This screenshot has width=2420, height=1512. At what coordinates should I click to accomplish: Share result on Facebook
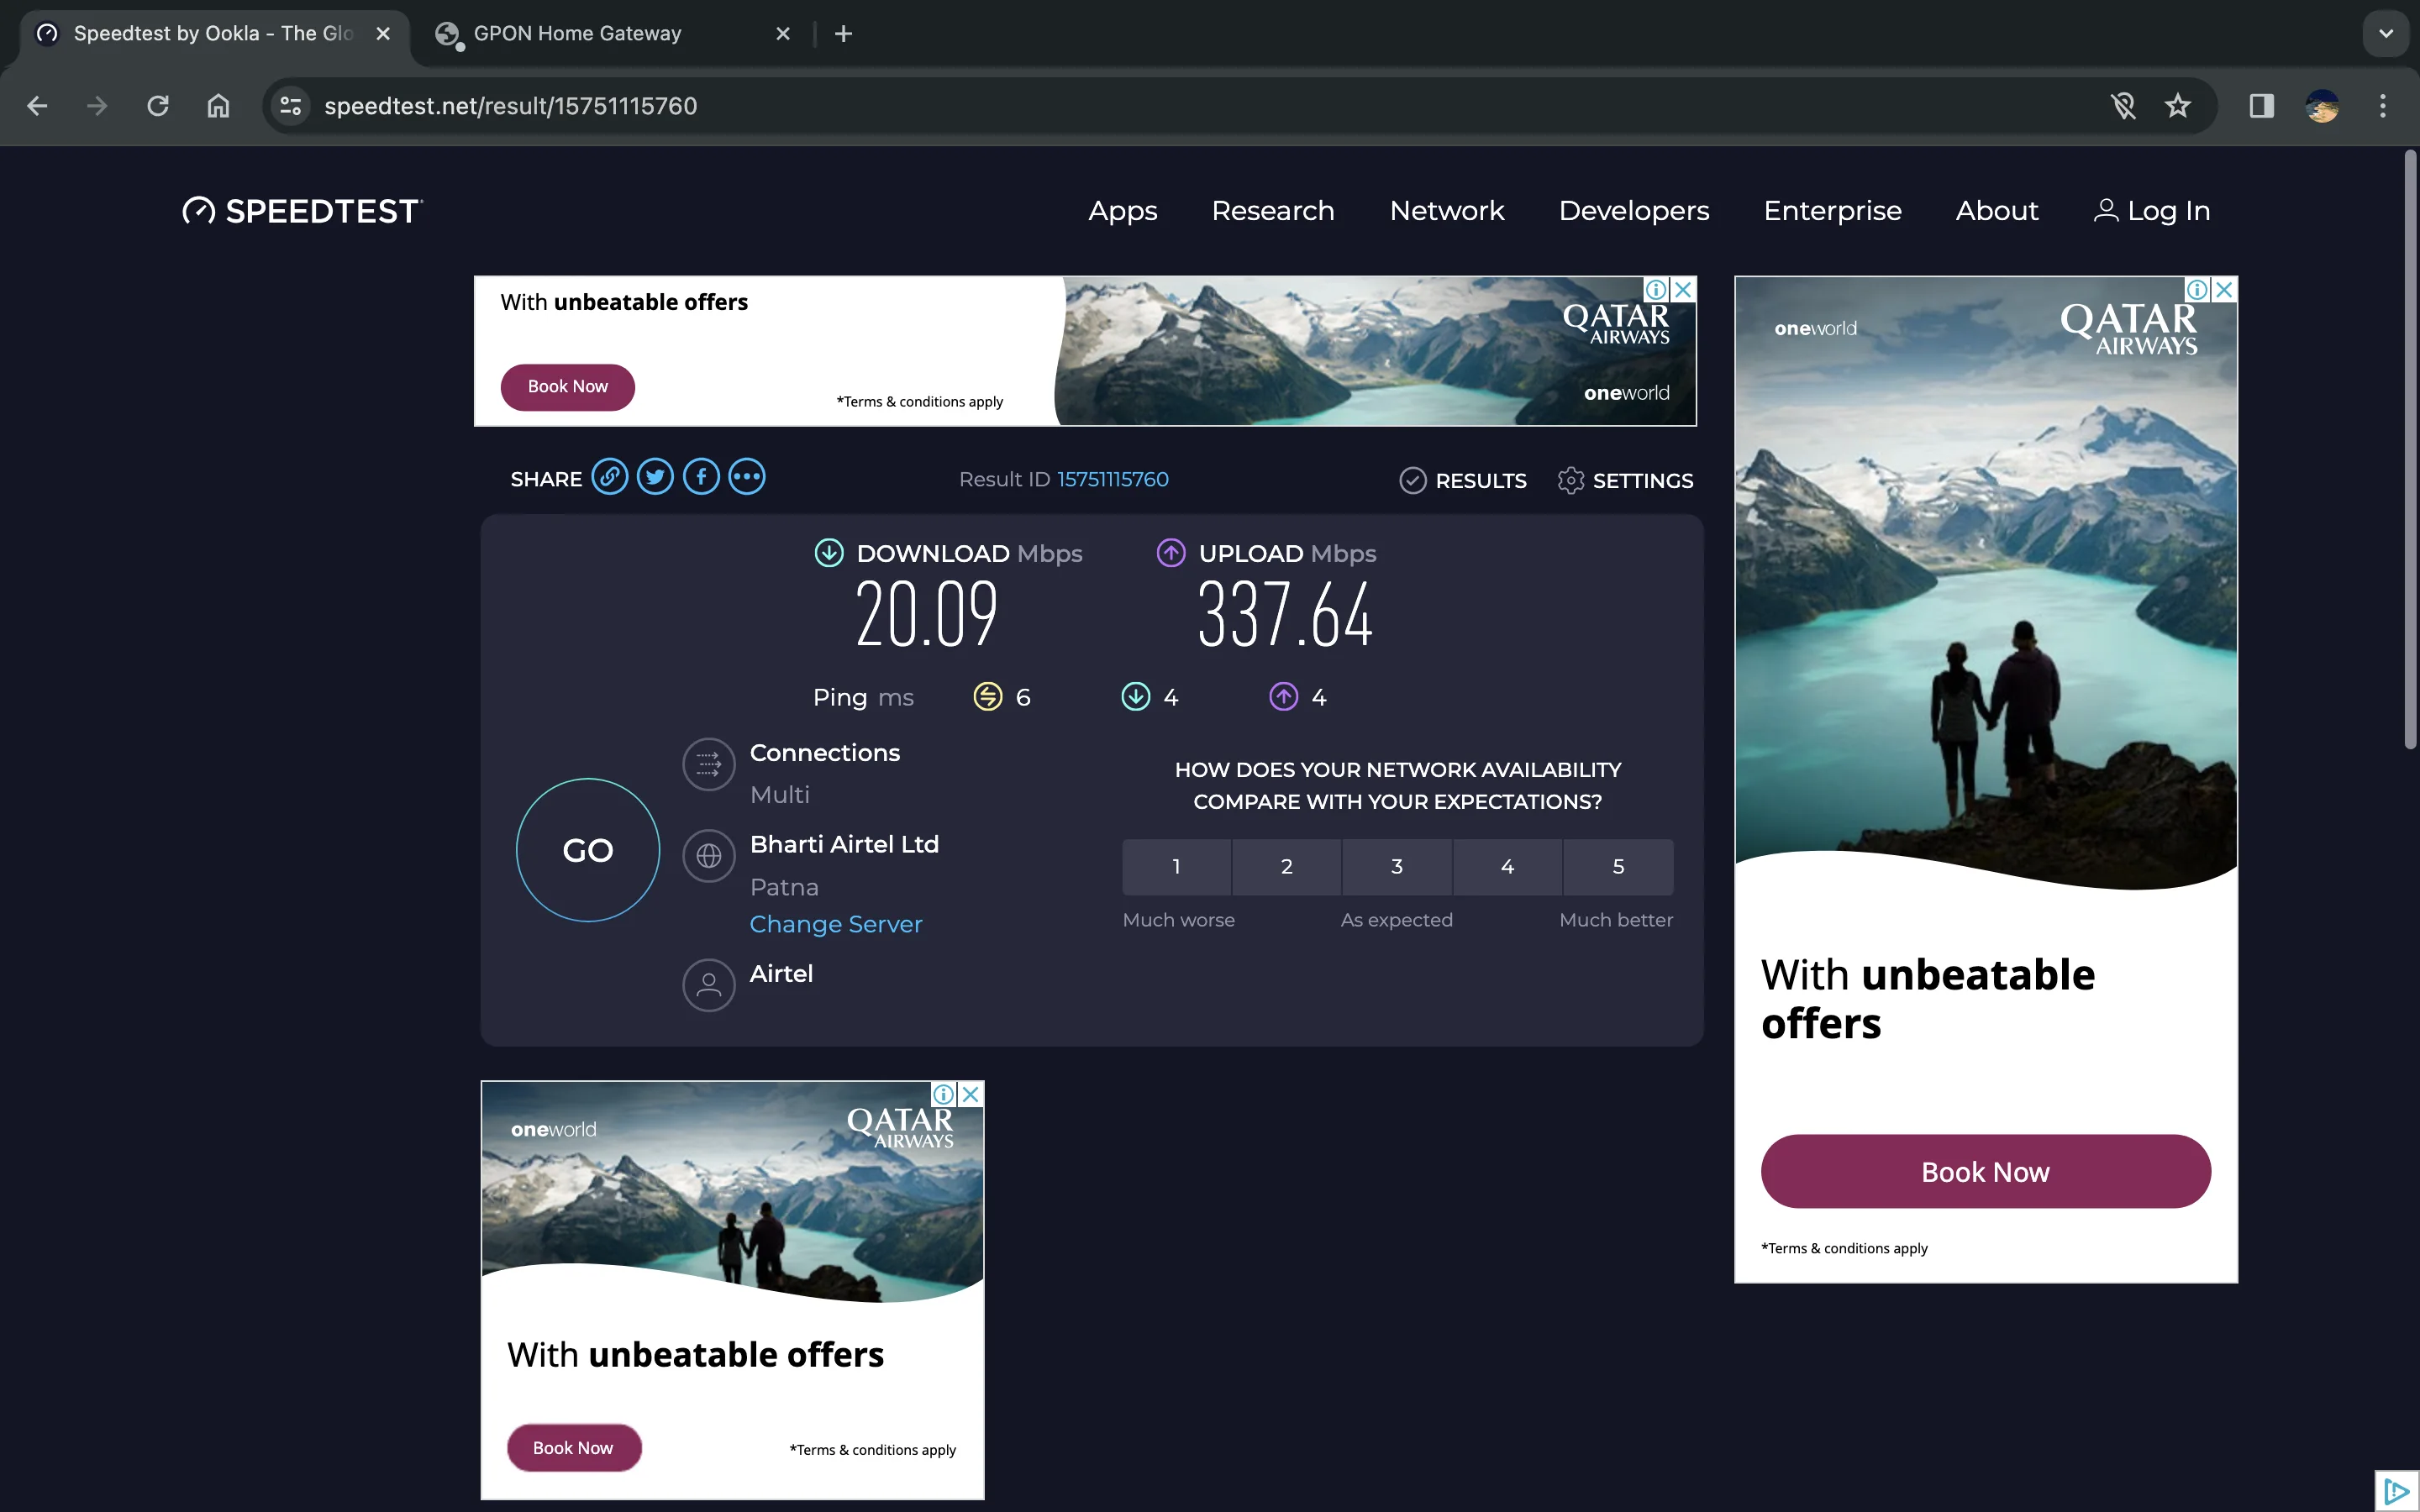click(x=701, y=477)
